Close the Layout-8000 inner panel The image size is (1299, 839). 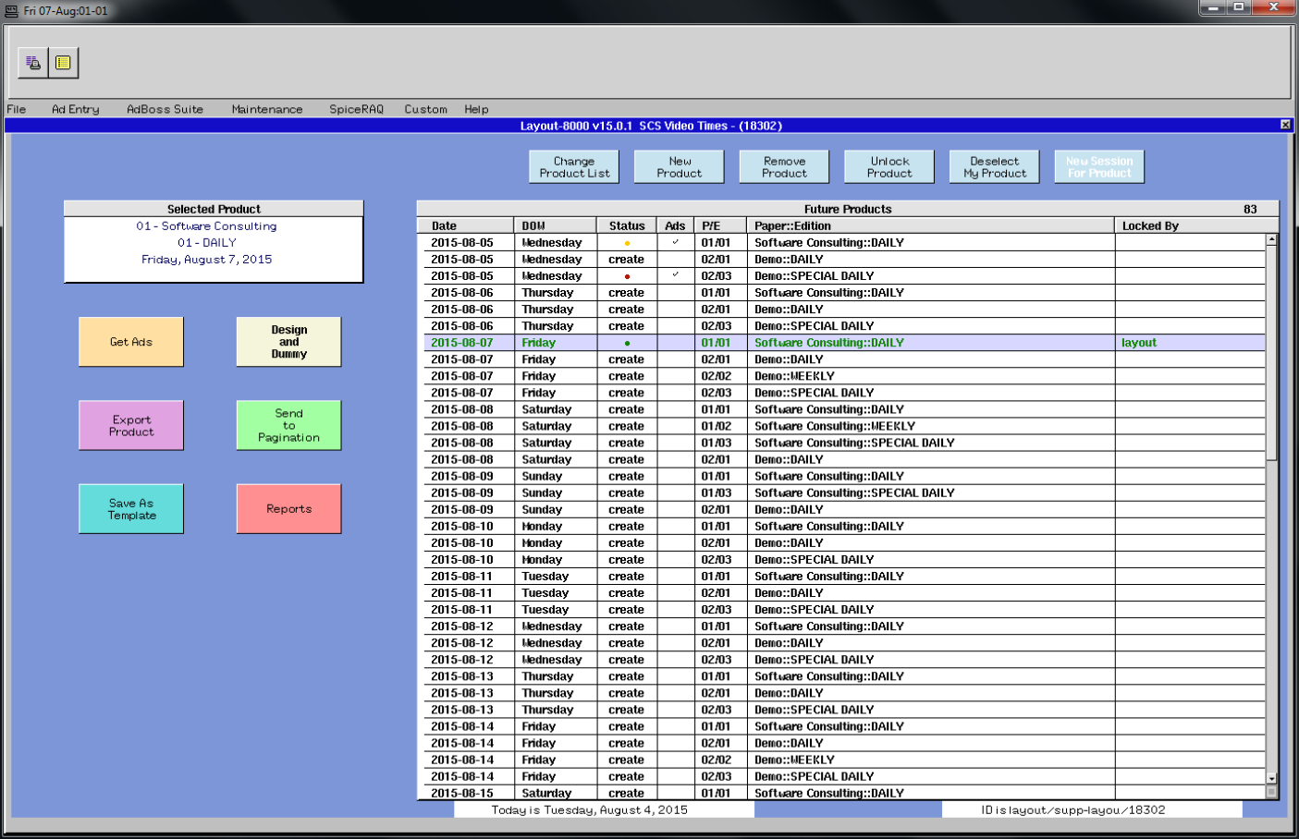pos(1285,125)
